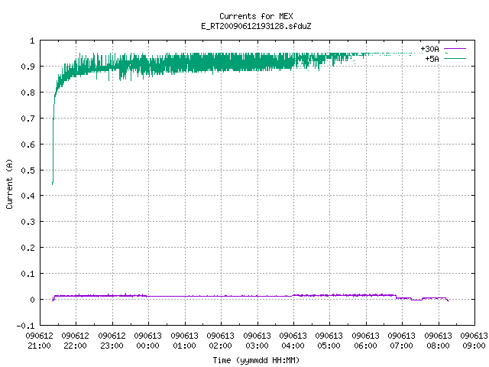489x367 pixels.
Task: Select the y-axis tick label 0.6
Action: click(28, 145)
